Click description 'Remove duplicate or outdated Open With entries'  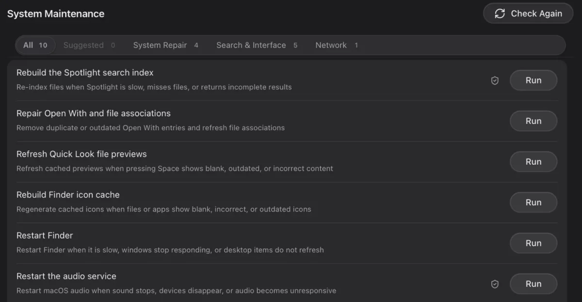pyautogui.click(x=150, y=128)
